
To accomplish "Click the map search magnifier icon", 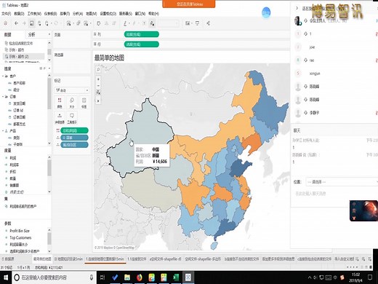I will click(98, 69).
